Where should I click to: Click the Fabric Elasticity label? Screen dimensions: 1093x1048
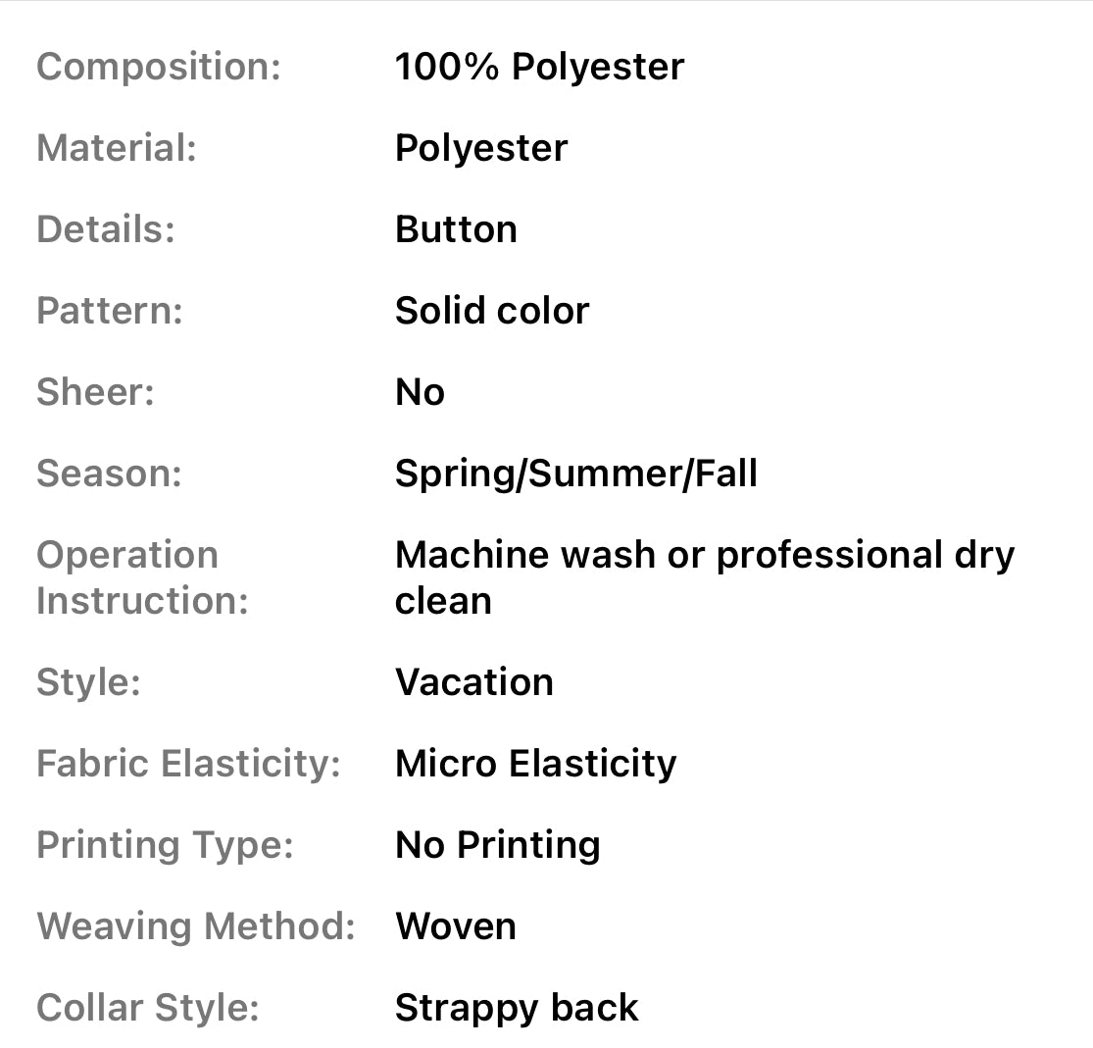tap(188, 764)
